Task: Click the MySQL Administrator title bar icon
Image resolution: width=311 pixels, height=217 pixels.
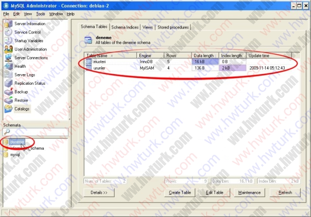Action: [x=6, y=6]
